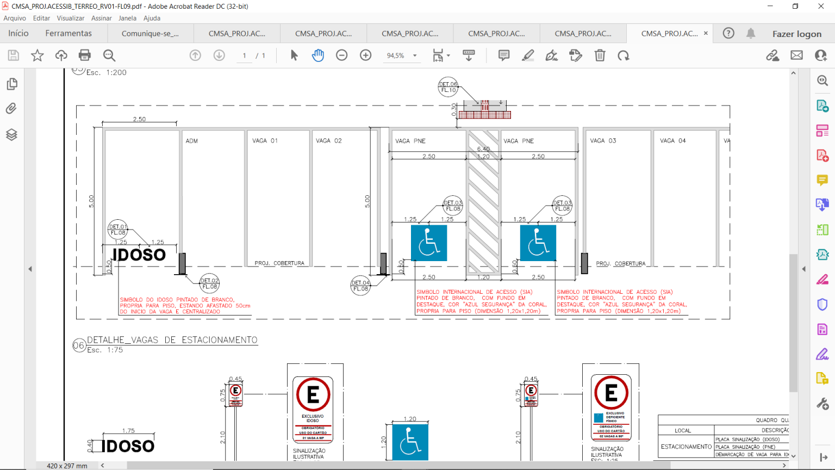The width and height of the screenshot is (835, 470).
Task: Go to previous page arrow
Action: point(195,55)
